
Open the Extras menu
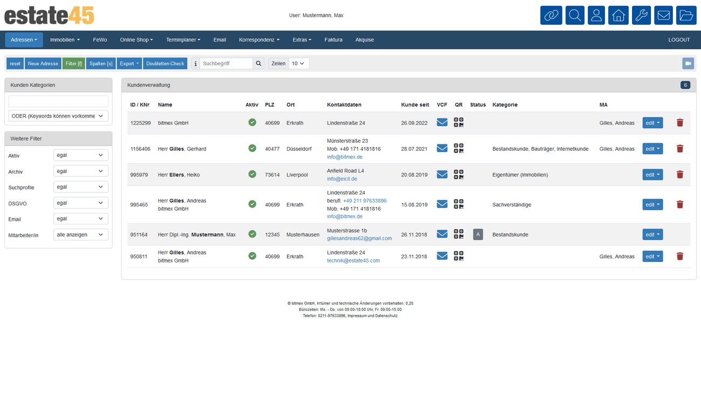(302, 40)
